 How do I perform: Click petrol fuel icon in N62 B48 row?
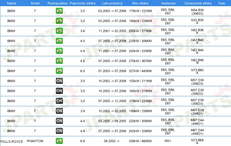59,61
